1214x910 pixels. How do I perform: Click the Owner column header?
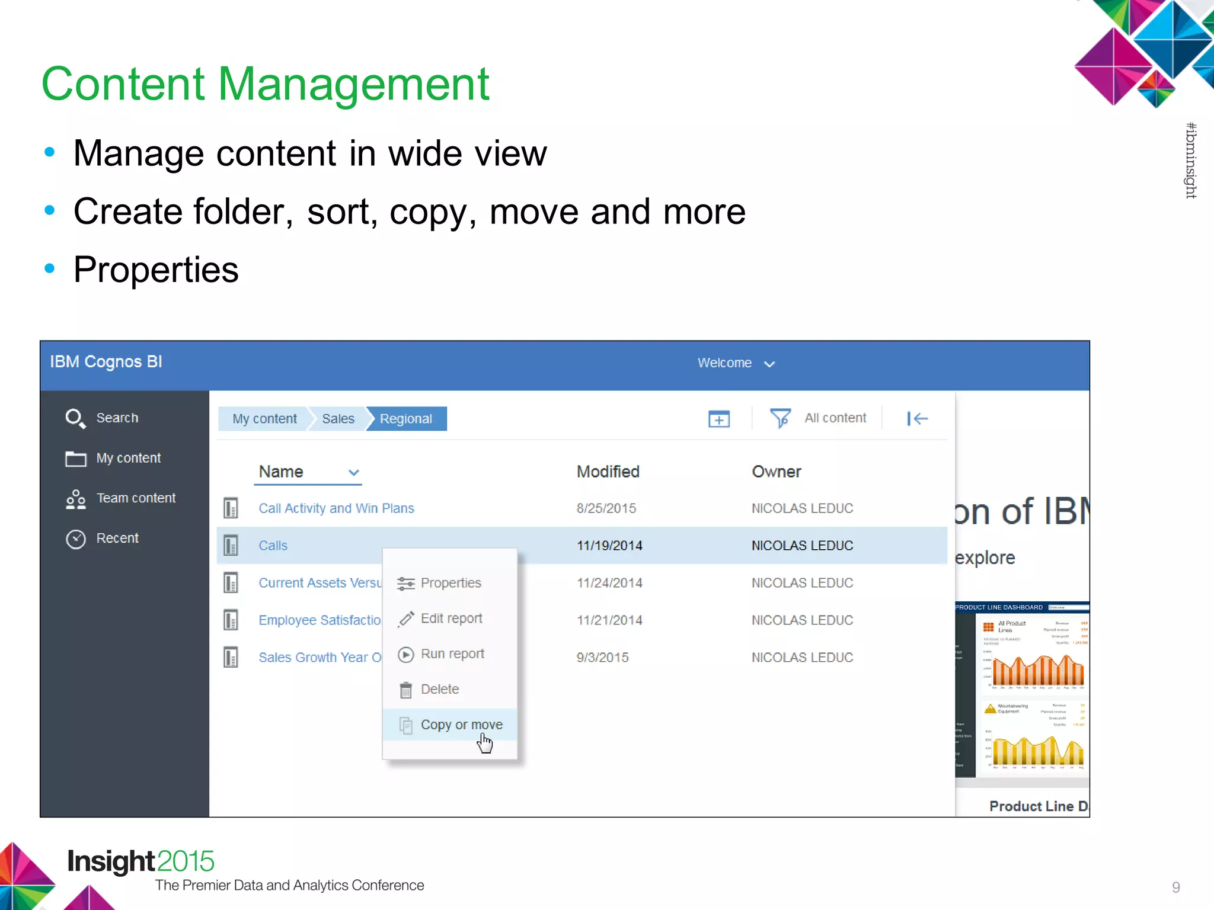pos(777,472)
